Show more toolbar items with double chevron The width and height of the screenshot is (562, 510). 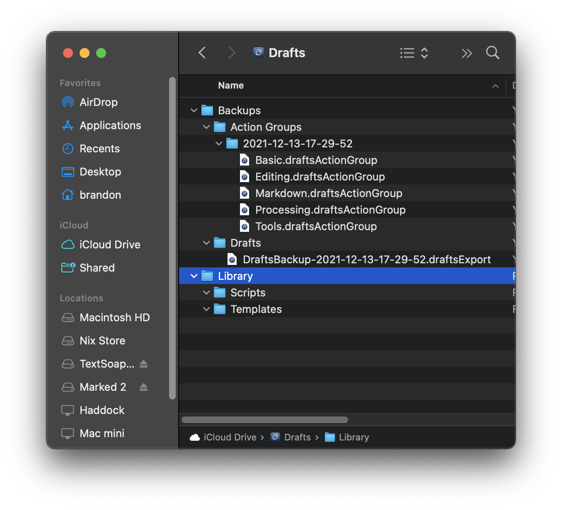(467, 53)
